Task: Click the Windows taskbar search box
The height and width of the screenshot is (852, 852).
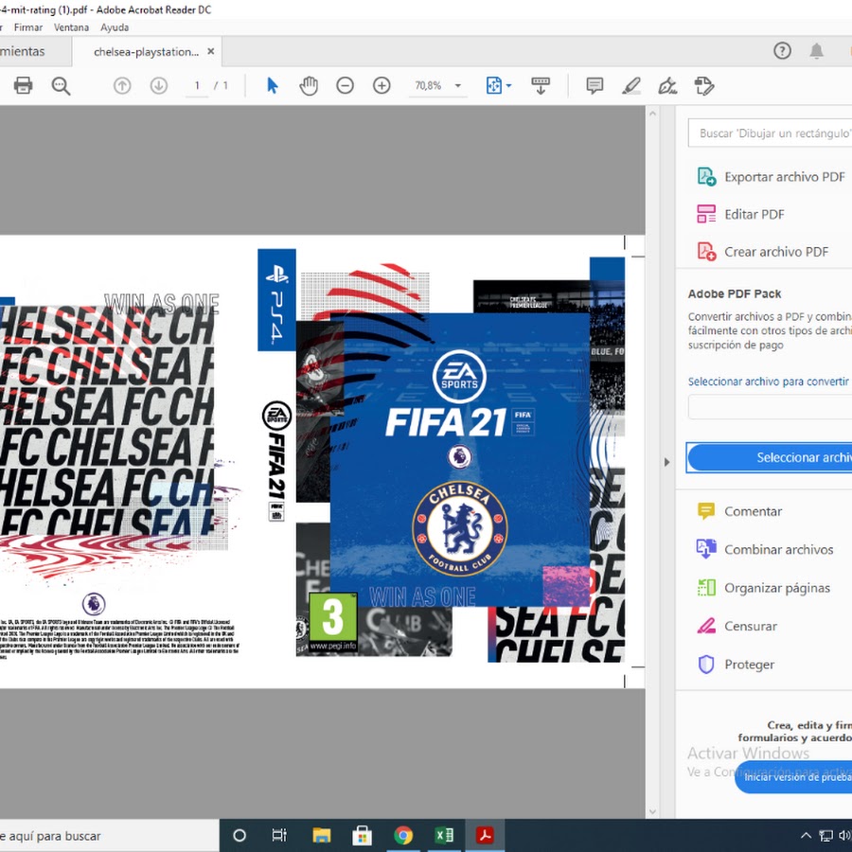Action: click(109, 836)
